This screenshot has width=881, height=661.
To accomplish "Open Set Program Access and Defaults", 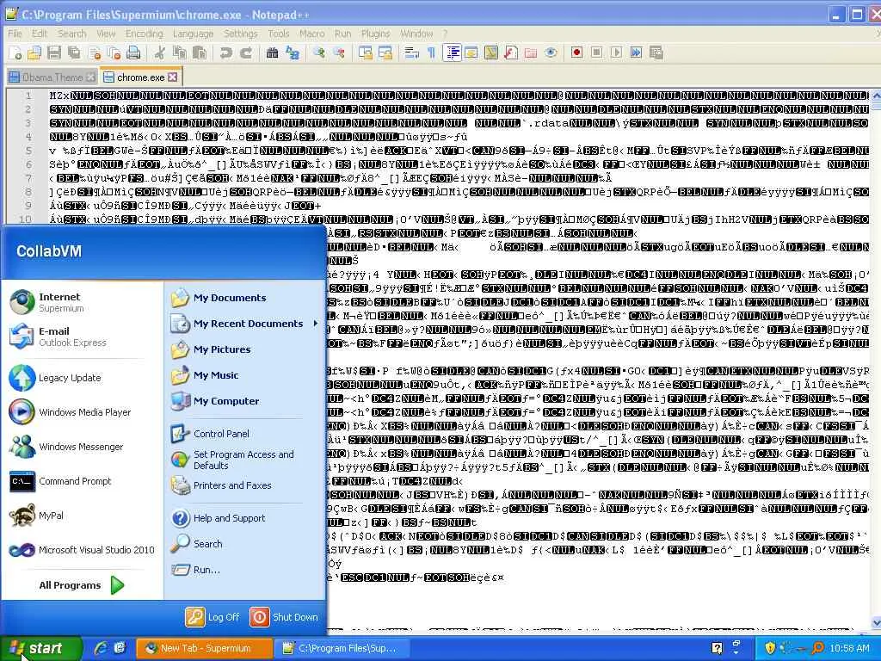I will pos(244,460).
